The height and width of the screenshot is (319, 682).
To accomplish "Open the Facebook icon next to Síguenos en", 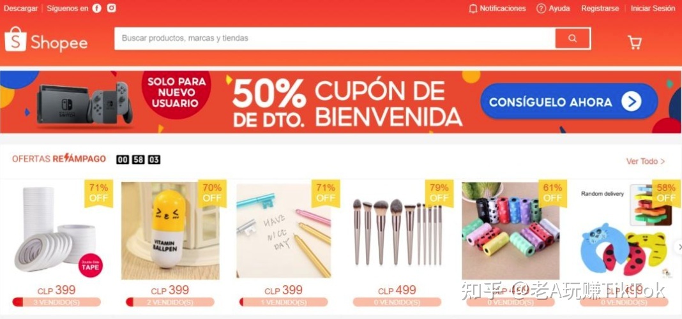I will coord(97,8).
